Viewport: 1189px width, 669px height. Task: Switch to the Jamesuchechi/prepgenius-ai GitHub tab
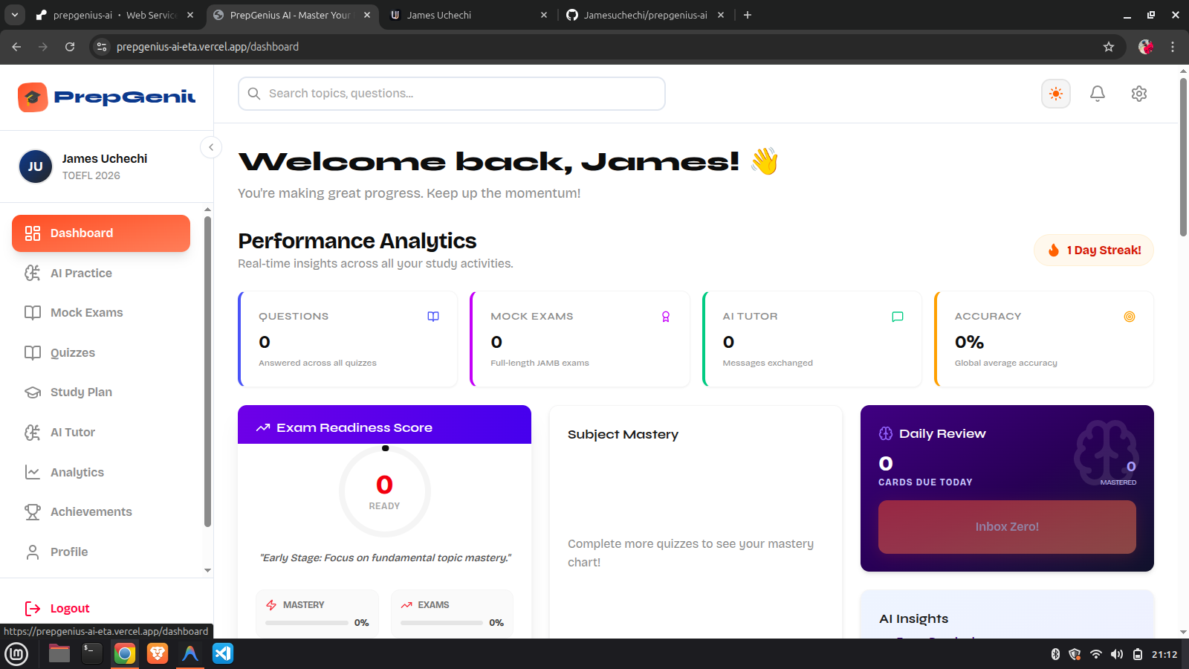click(x=645, y=15)
